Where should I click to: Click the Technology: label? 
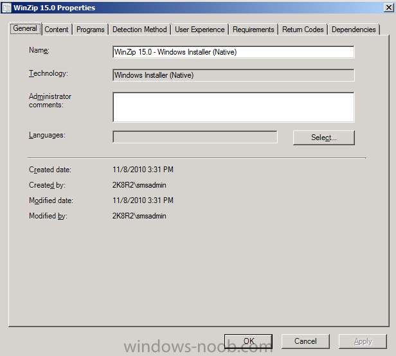pyautogui.click(x=48, y=73)
